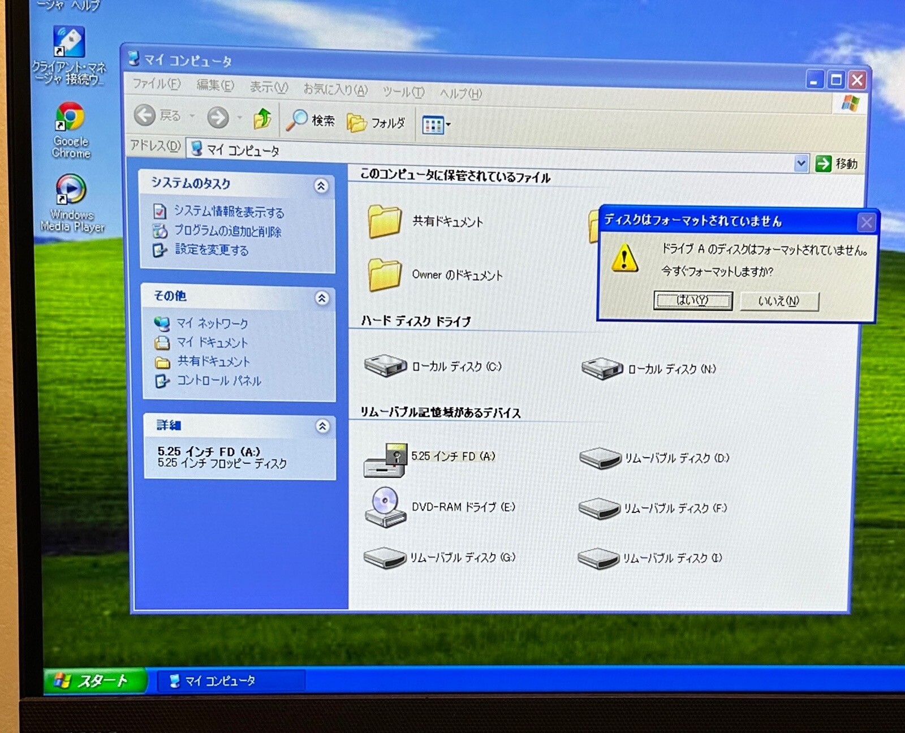
Task: Collapse the その他 panel
Action: tap(322, 298)
